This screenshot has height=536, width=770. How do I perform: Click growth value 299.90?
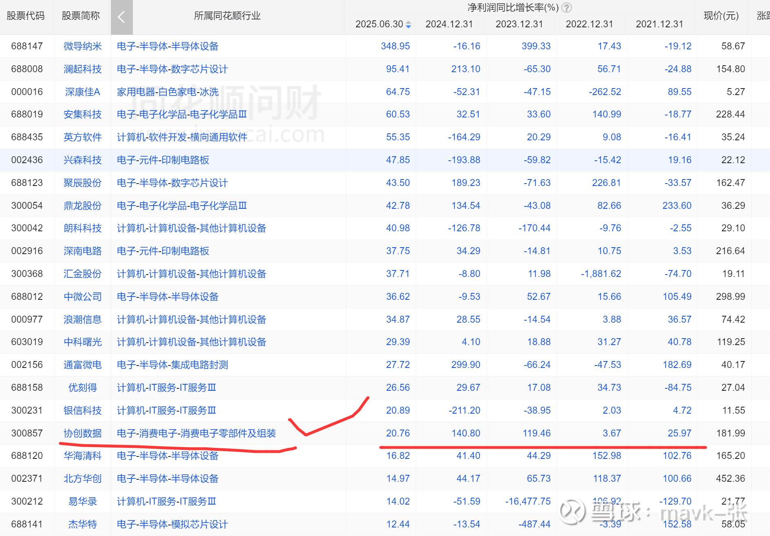466,365
